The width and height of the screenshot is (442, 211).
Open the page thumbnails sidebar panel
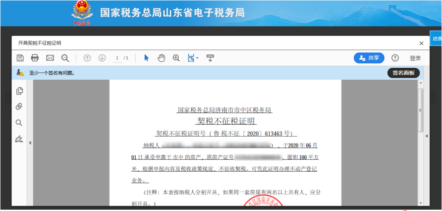coord(20,91)
